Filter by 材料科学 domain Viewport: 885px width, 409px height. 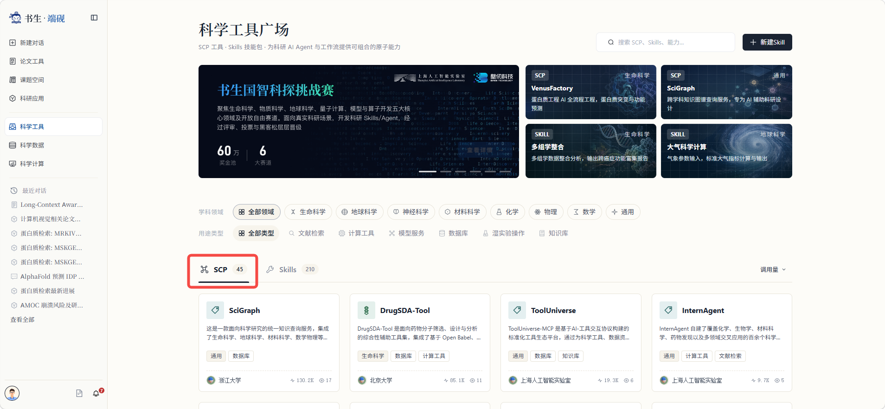coord(462,212)
